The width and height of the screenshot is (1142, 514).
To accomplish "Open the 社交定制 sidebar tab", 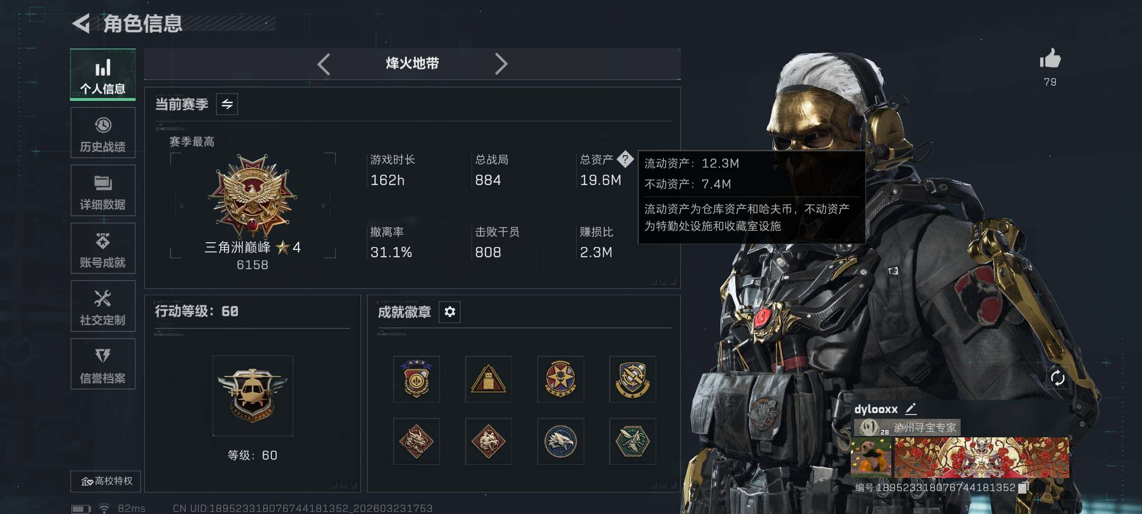I will click(x=103, y=306).
